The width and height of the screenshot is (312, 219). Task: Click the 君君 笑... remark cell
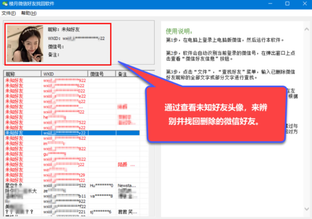tap(127, 212)
